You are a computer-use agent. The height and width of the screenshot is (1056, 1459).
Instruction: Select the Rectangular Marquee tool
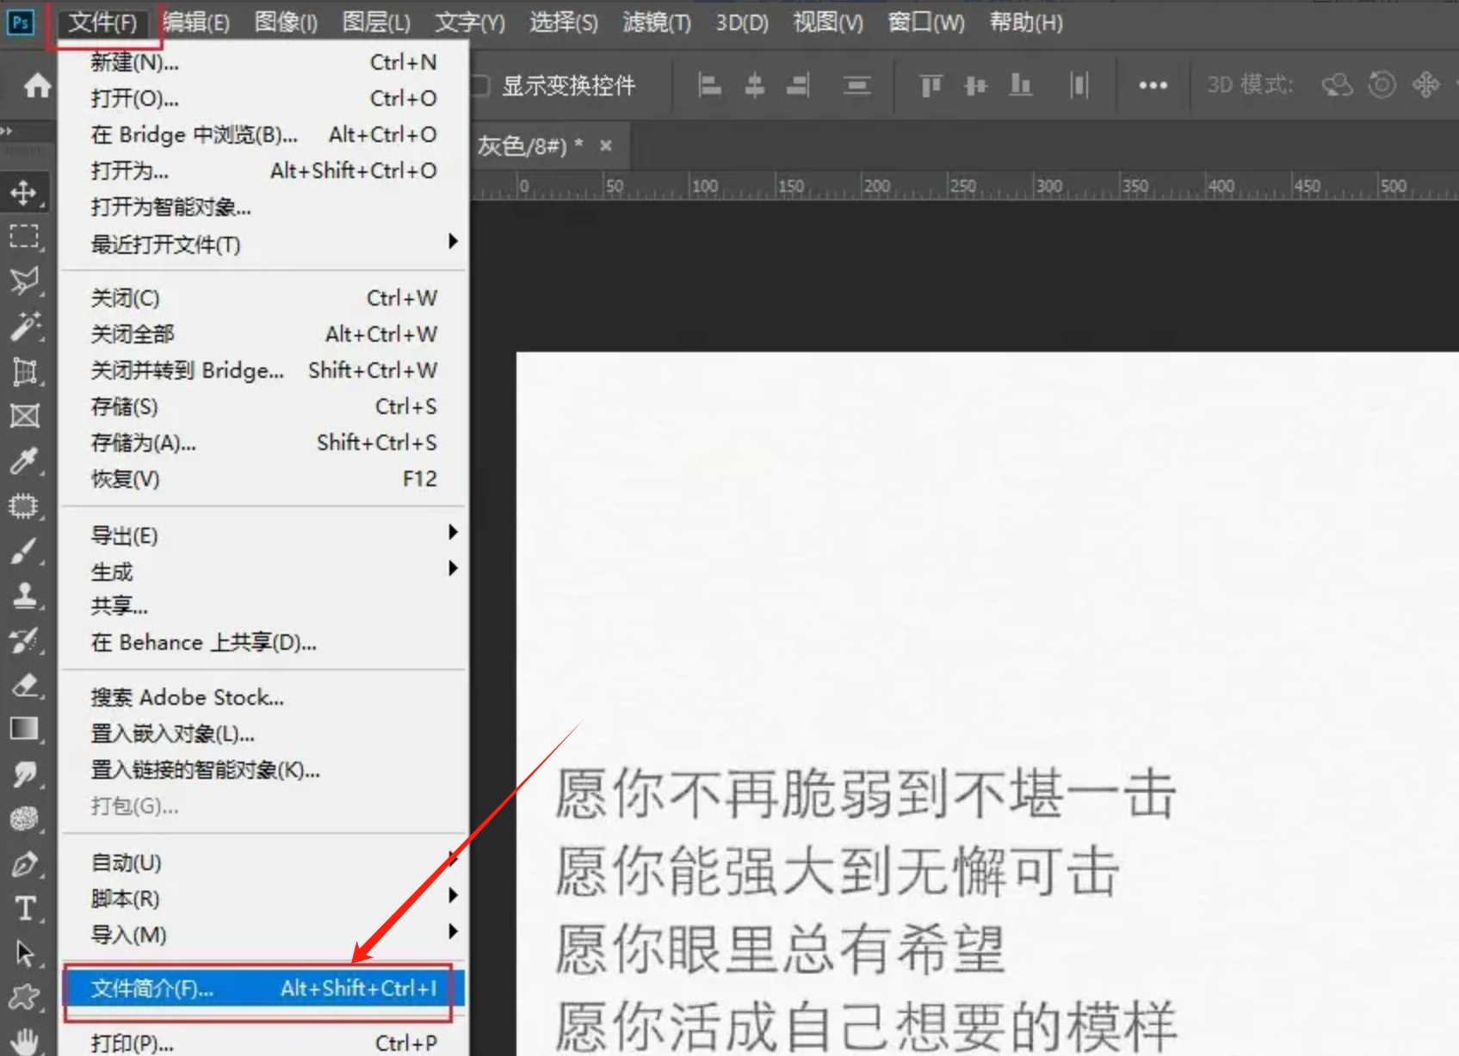click(24, 237)
